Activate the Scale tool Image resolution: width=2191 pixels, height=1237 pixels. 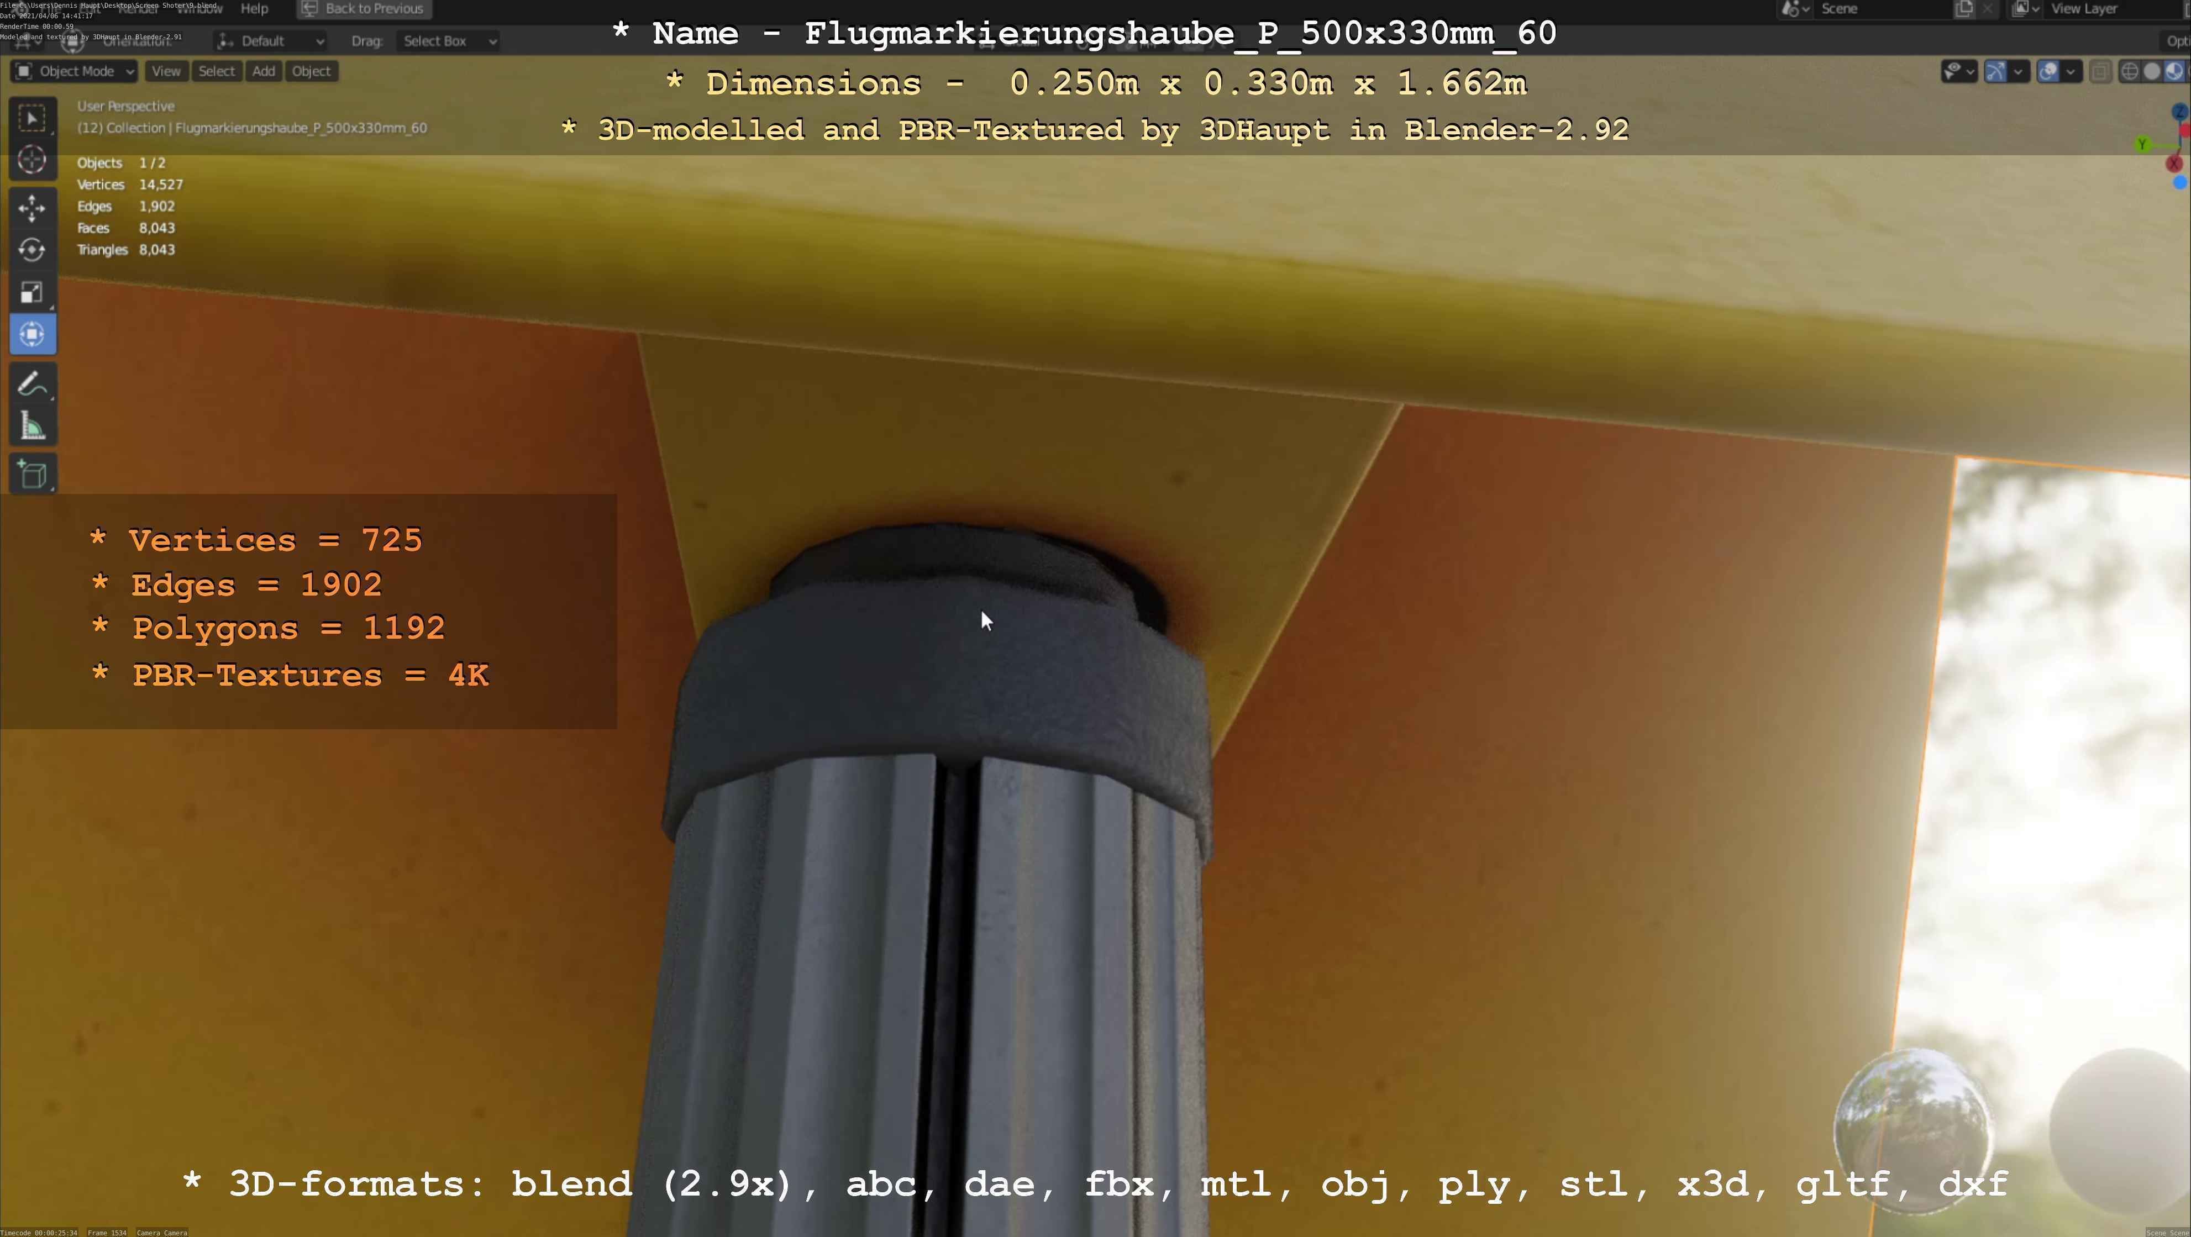click(x=31, y=292)
